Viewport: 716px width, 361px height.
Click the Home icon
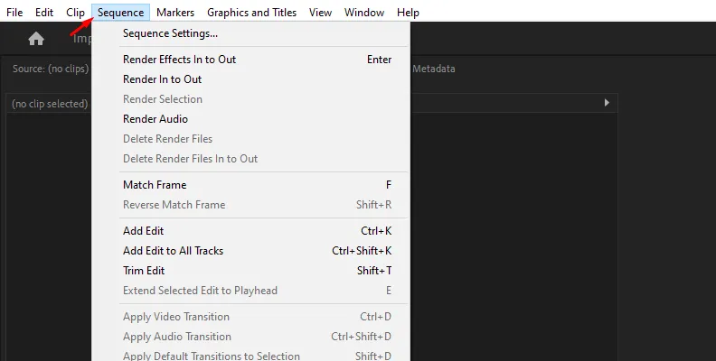pyautogui.click(x=36, y=39)
